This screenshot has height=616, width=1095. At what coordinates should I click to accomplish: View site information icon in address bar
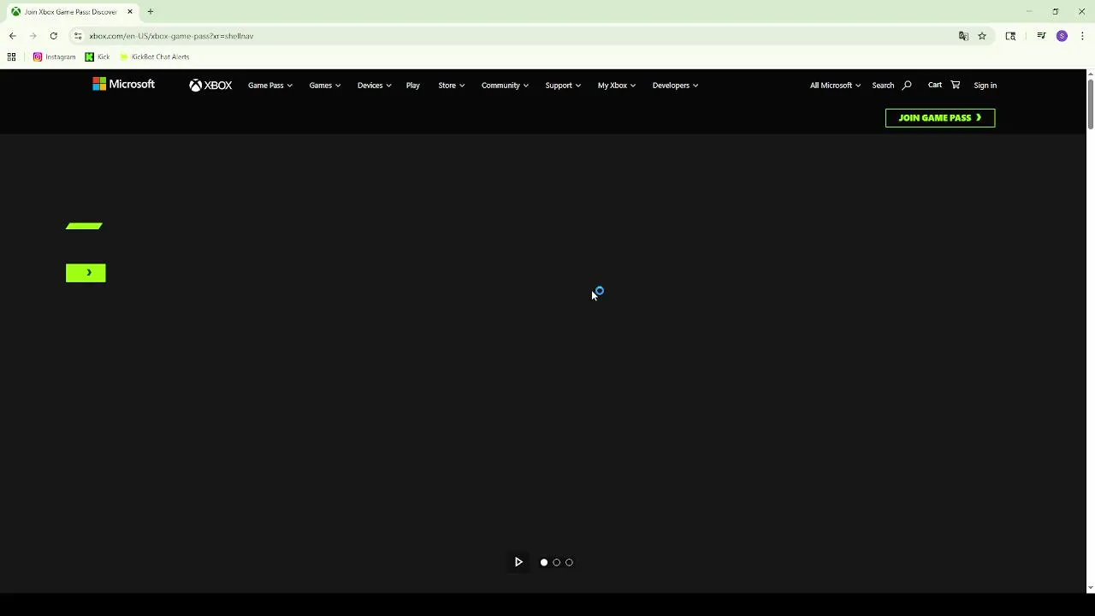tap(78, 36)
